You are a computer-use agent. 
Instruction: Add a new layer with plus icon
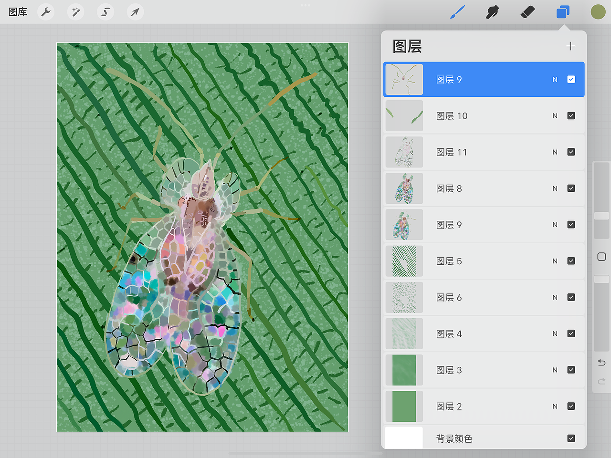(x=570, y=46)
